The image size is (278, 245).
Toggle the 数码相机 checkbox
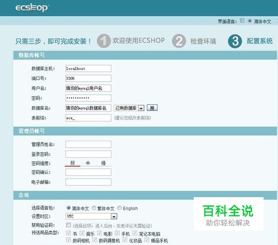69,240
